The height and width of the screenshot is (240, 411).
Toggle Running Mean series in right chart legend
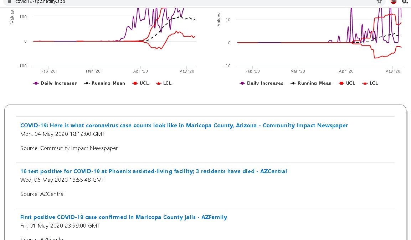311,83
